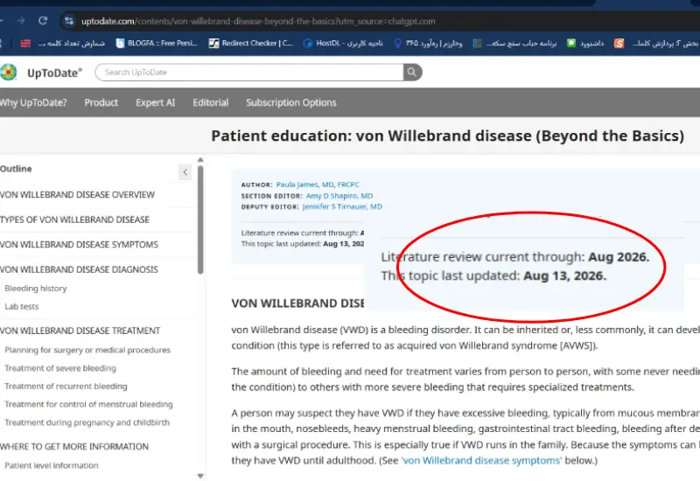The width and height of the screenshot is (700, 481).
Task: Jump to Types of Von Willebrand Disease
Action: pyautogui.click(x=74, y=220)
